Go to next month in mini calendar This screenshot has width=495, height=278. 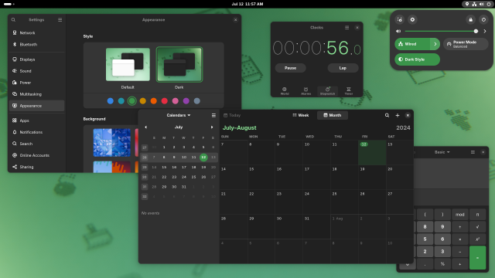click(x=212, y=127)
